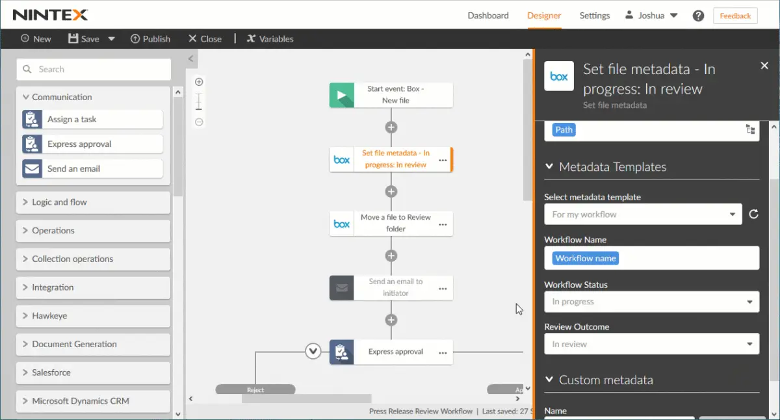
Task: Collapse the toolbox with the left chevron
Action: (190, 59)
